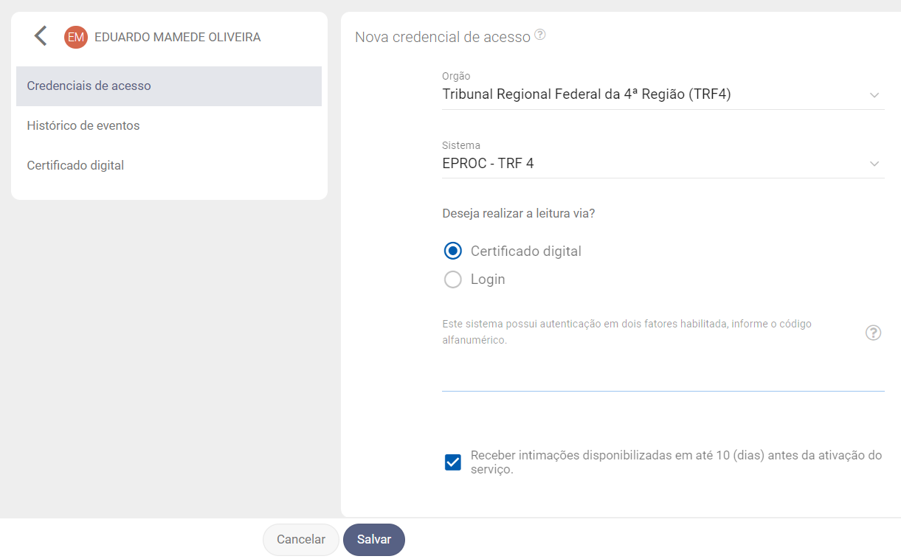The width and height of the screenshot is (901, 559).
Task: Click the back arrow beside the user name
Action: 41,36
